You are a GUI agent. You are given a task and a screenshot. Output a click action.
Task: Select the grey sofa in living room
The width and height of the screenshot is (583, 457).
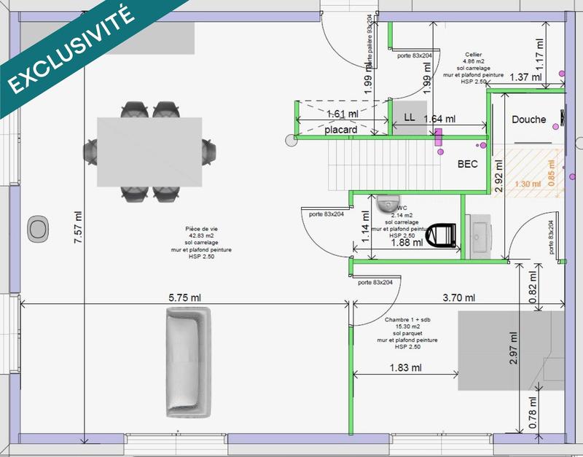pos(188,362)
